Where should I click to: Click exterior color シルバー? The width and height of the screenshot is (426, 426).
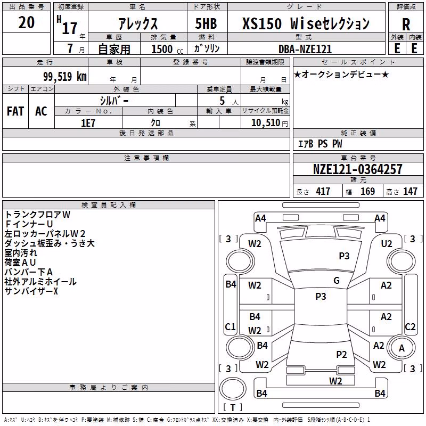coord(114,101)
